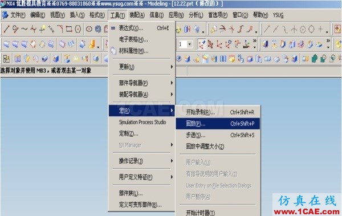Open the 装配 menu
Image resolution: width=342 pixels, height=216 pixels.
point(137,15)
